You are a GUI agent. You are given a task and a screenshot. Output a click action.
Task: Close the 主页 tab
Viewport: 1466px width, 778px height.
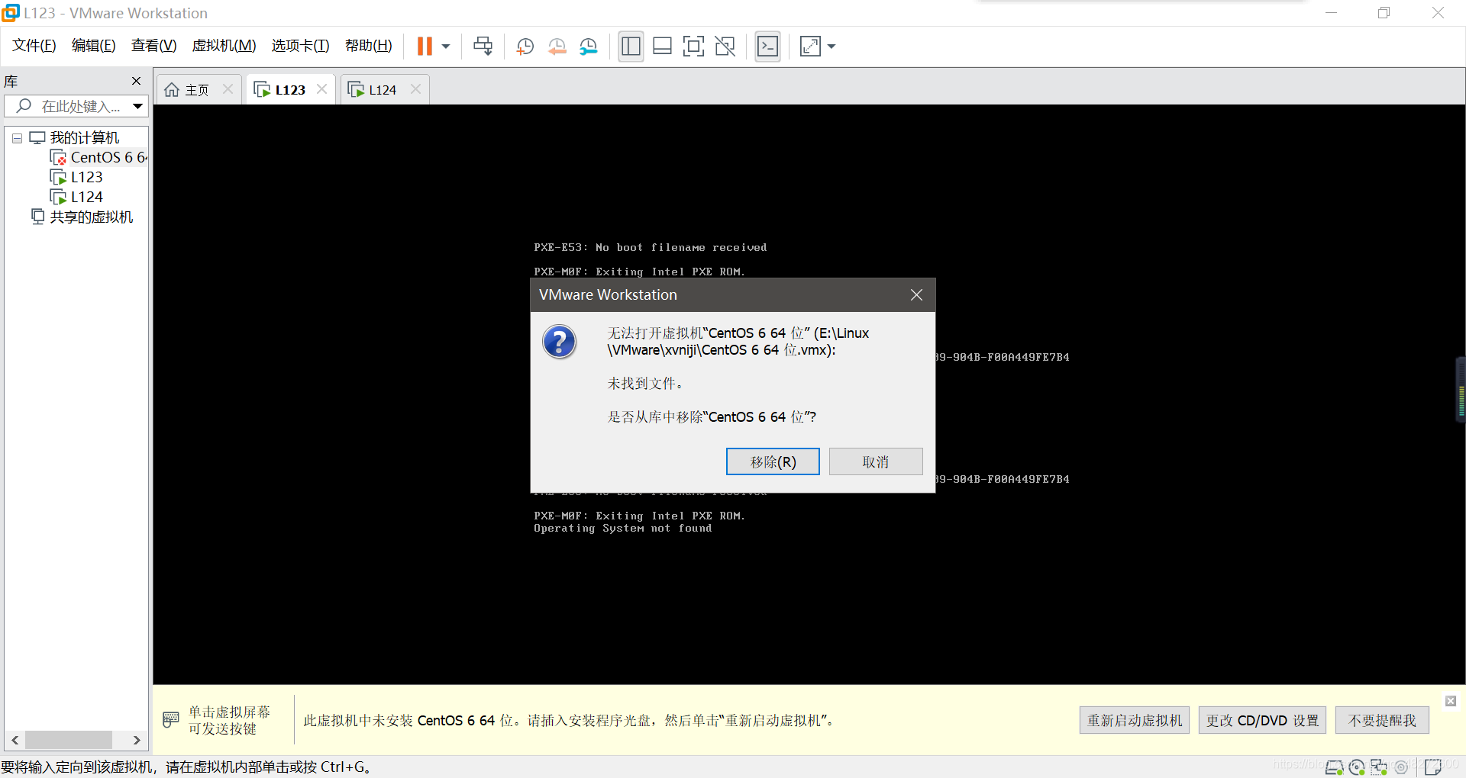[x=228, y=89]
